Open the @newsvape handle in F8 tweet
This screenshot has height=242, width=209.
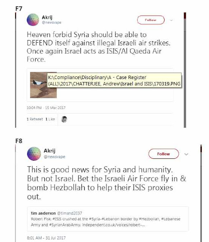coord(54,157)
